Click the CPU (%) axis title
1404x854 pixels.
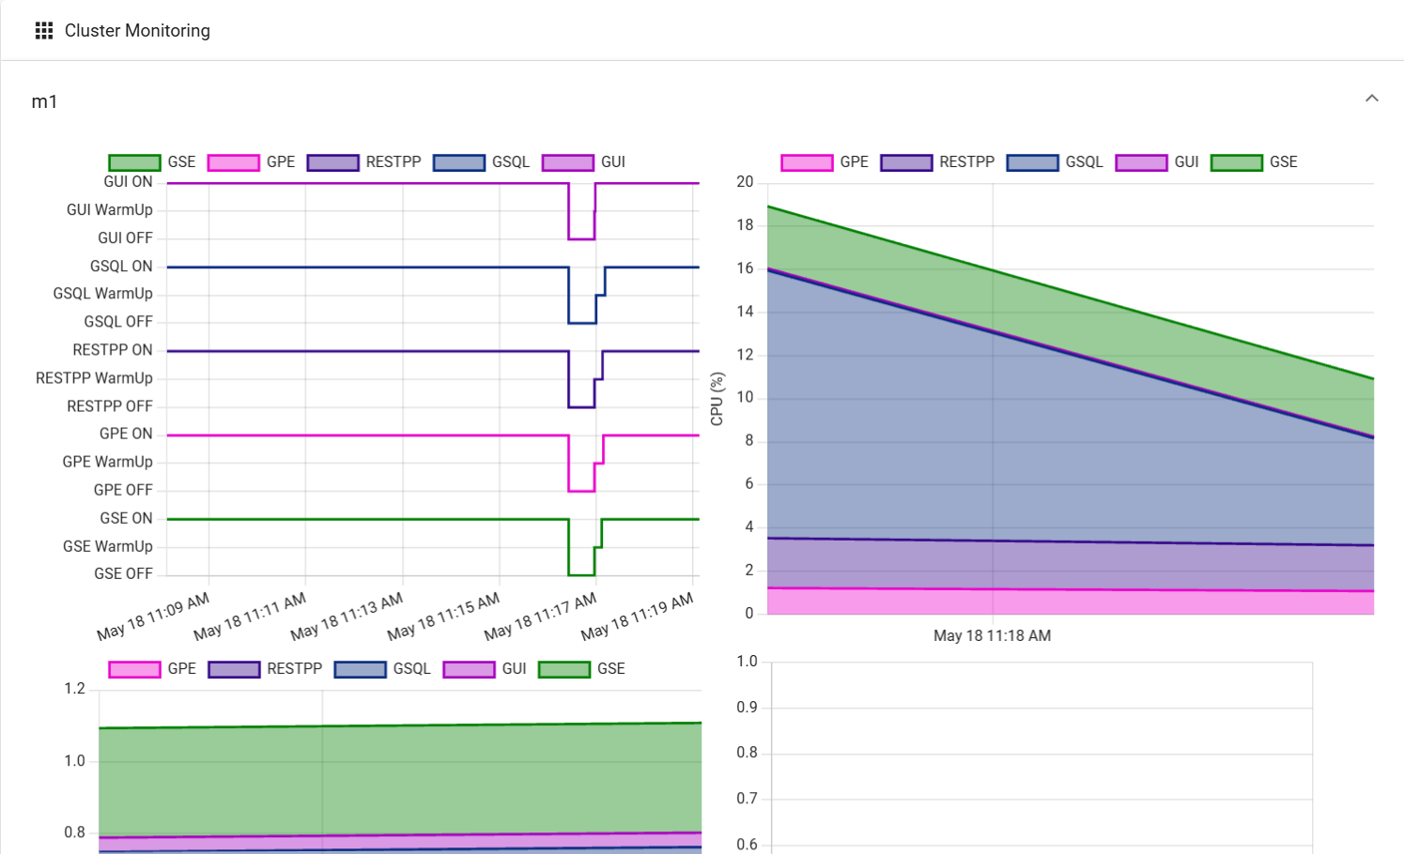[x=717, y=399]
